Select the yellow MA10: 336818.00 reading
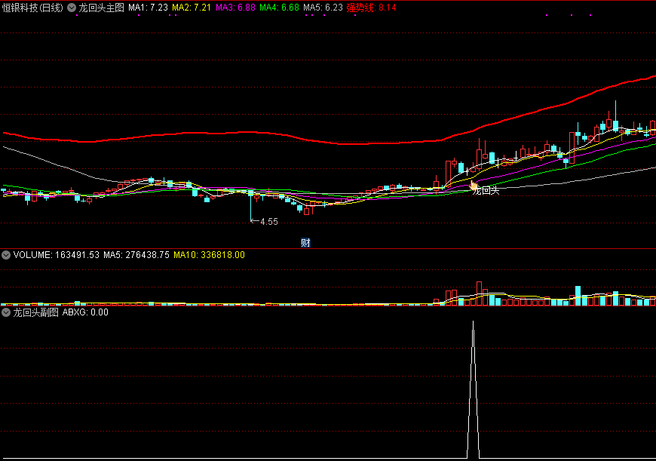 coord(209,255)
